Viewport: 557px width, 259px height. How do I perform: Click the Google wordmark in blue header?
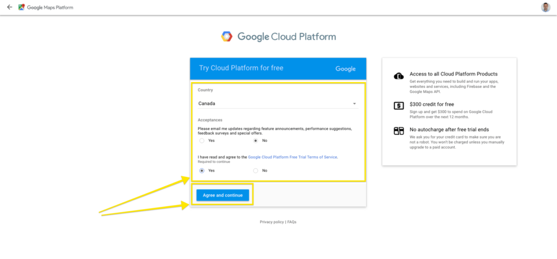[345, 69]
